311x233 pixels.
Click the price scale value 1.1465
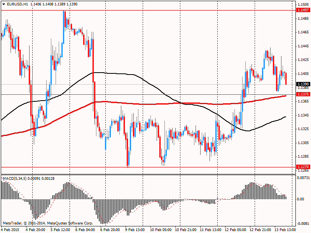[304, 32]
